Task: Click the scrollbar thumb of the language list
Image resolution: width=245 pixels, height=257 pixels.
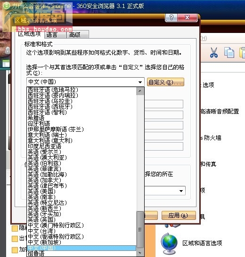Action: click(x=140, y=230)
